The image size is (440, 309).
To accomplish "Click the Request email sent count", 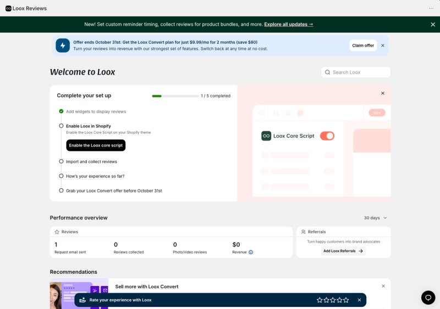I will pyautogui.click(x=56, y=245).
